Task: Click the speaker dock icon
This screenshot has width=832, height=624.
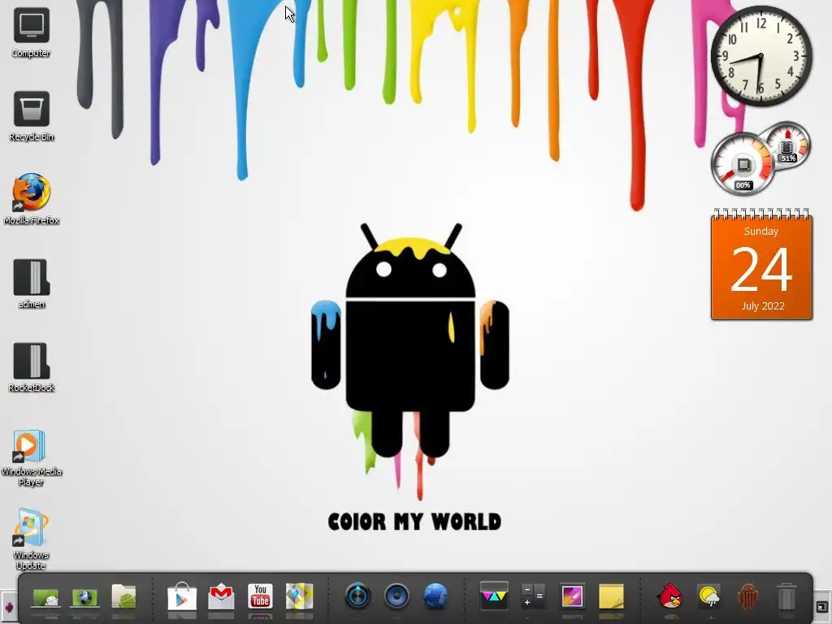Action: click(396, 596)
